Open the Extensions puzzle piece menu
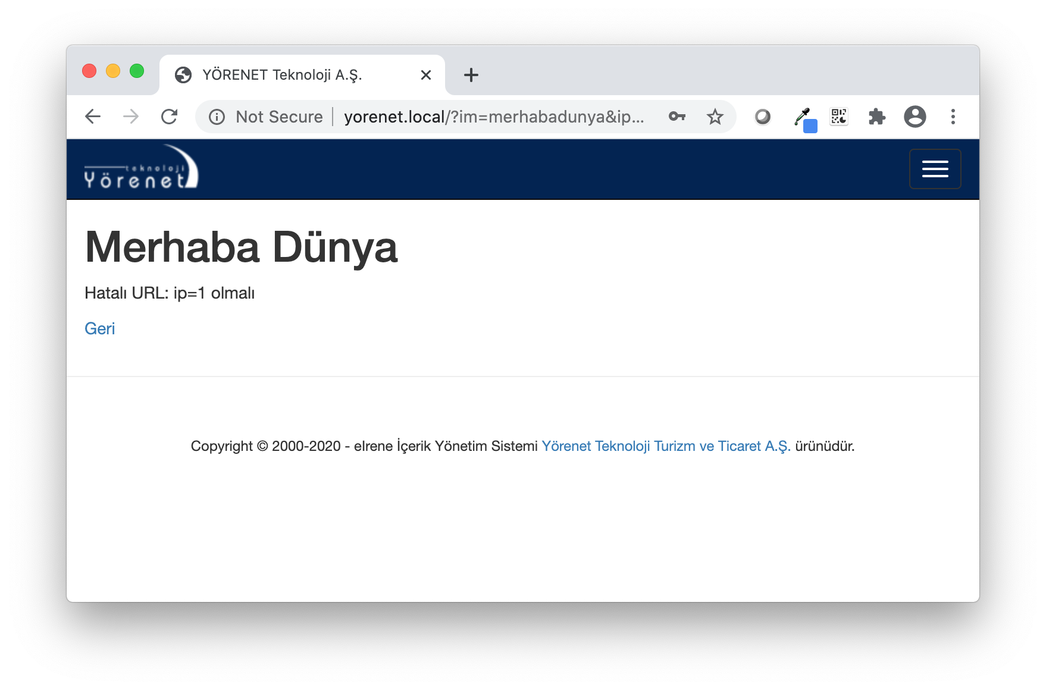 (x=877, y=117)
